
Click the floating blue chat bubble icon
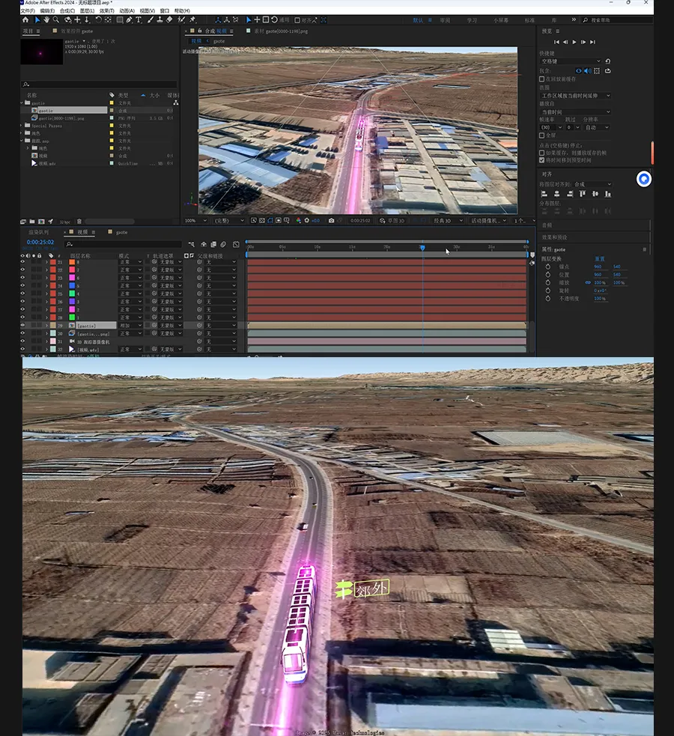coord(643,179)
